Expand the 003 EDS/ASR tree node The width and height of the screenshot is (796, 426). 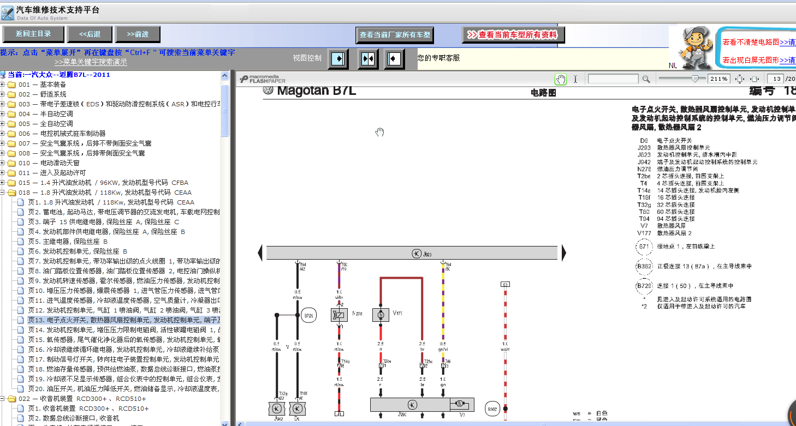pos(3,104)
